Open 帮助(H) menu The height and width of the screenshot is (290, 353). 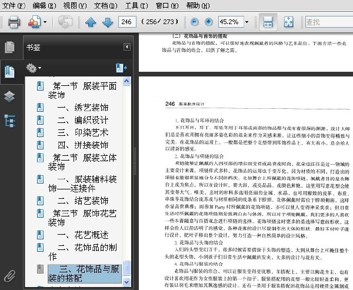(198, 5)
